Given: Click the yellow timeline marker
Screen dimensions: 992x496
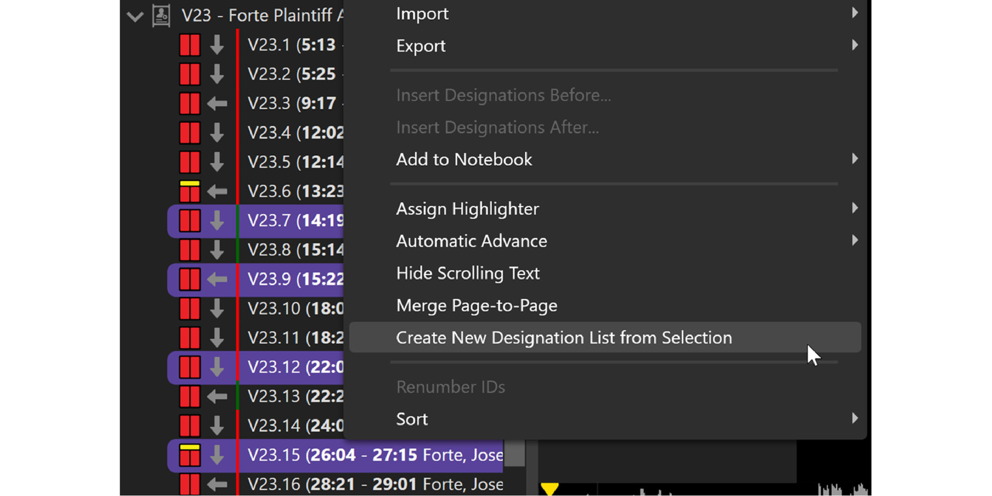Looking at the screenshot, I should (x=549, y=489).
